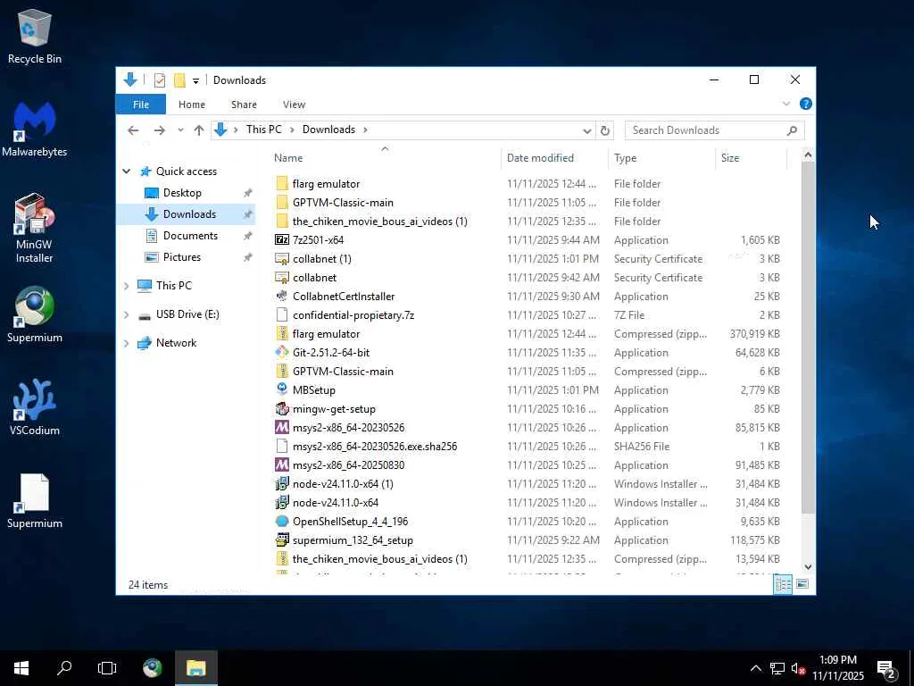Click in the Search Downloads box
This screenshot has height=686, width=914.
click(x=715, y=130)
